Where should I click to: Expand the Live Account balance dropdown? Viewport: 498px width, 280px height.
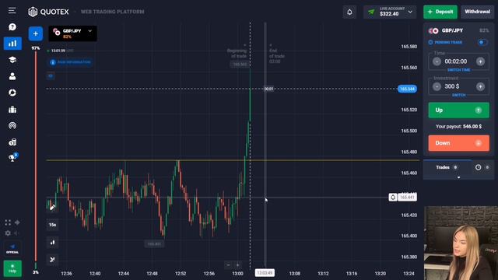390,12
